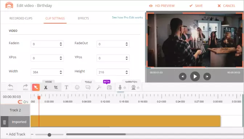Image resolution: width=244 pixels, height=139 pixels.
Task: Click the timeline zoom slider handle
Action: click(x=49, y=135)
